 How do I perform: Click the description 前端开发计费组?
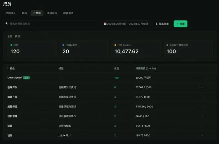point(67,97)
